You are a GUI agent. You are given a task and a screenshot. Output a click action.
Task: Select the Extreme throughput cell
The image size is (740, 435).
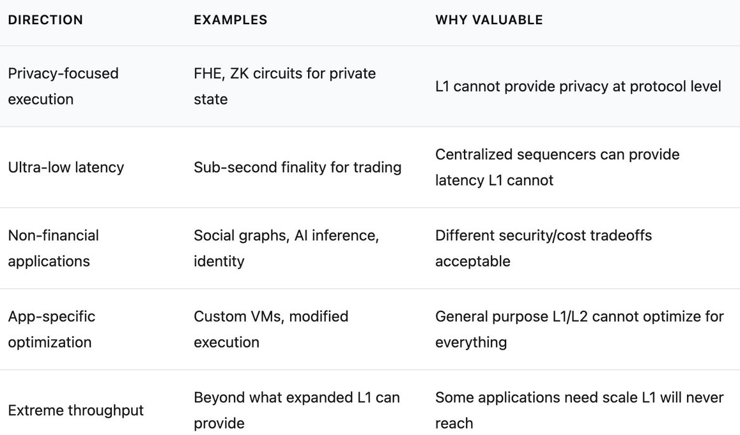75,410
